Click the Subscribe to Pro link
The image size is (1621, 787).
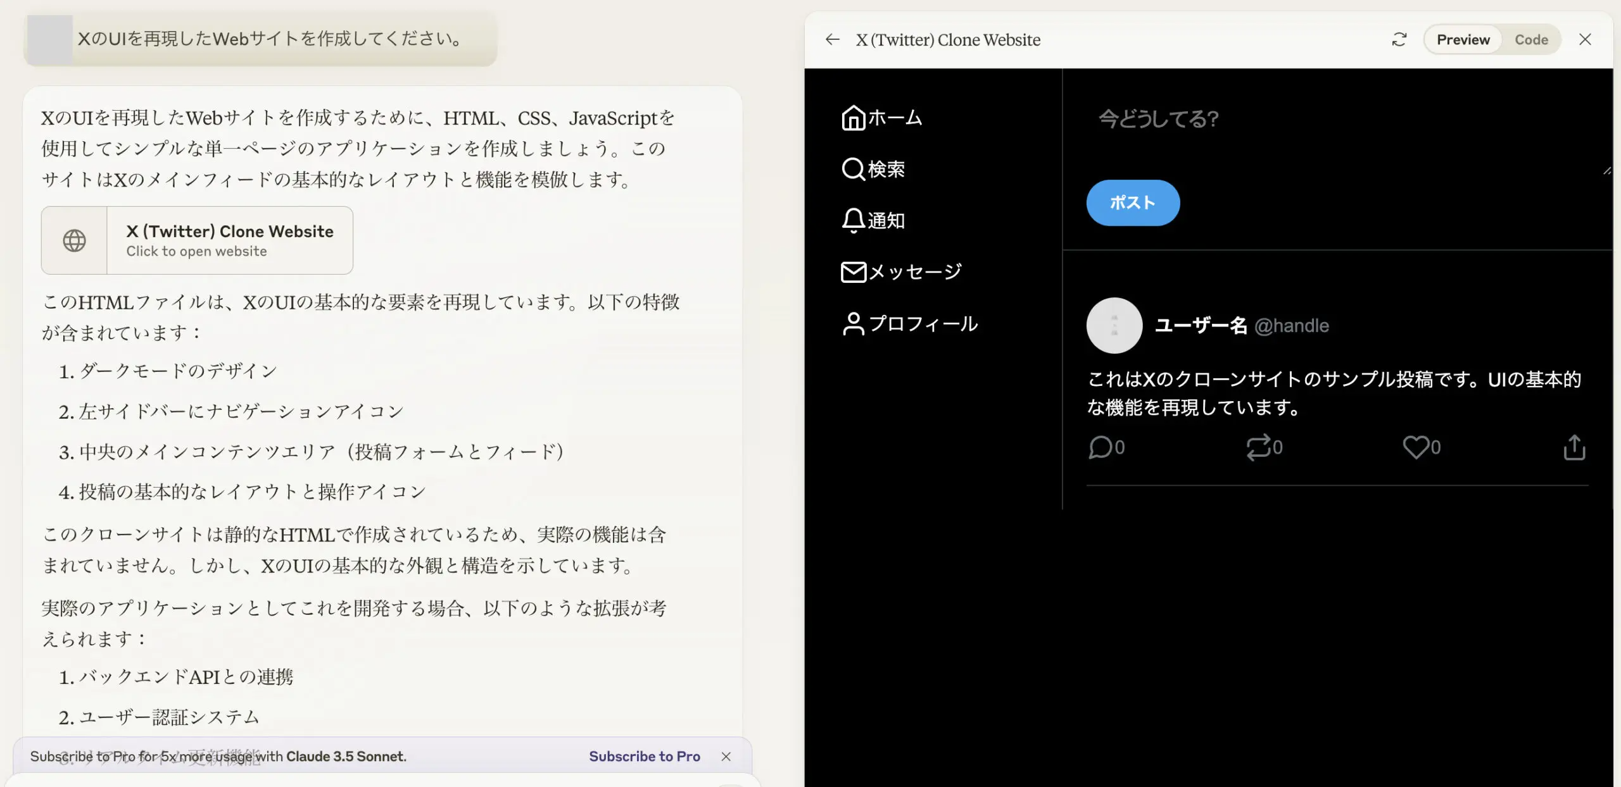[x=644, y=757]
